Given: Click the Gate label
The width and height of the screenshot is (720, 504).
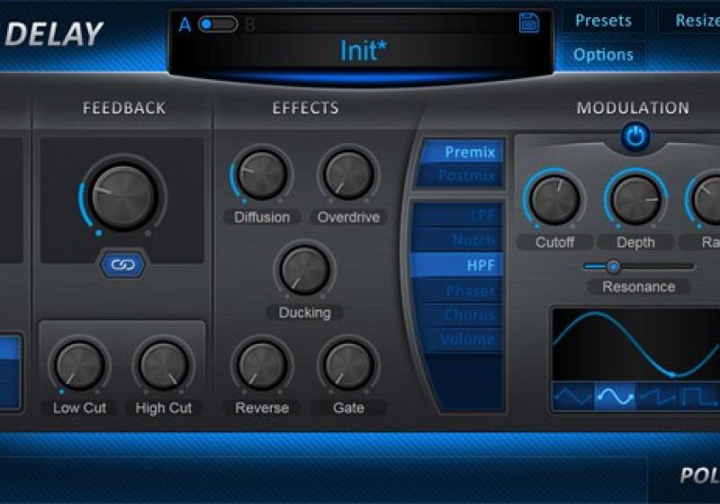Looking at the screenshot, I should click(x=348, y=408).
